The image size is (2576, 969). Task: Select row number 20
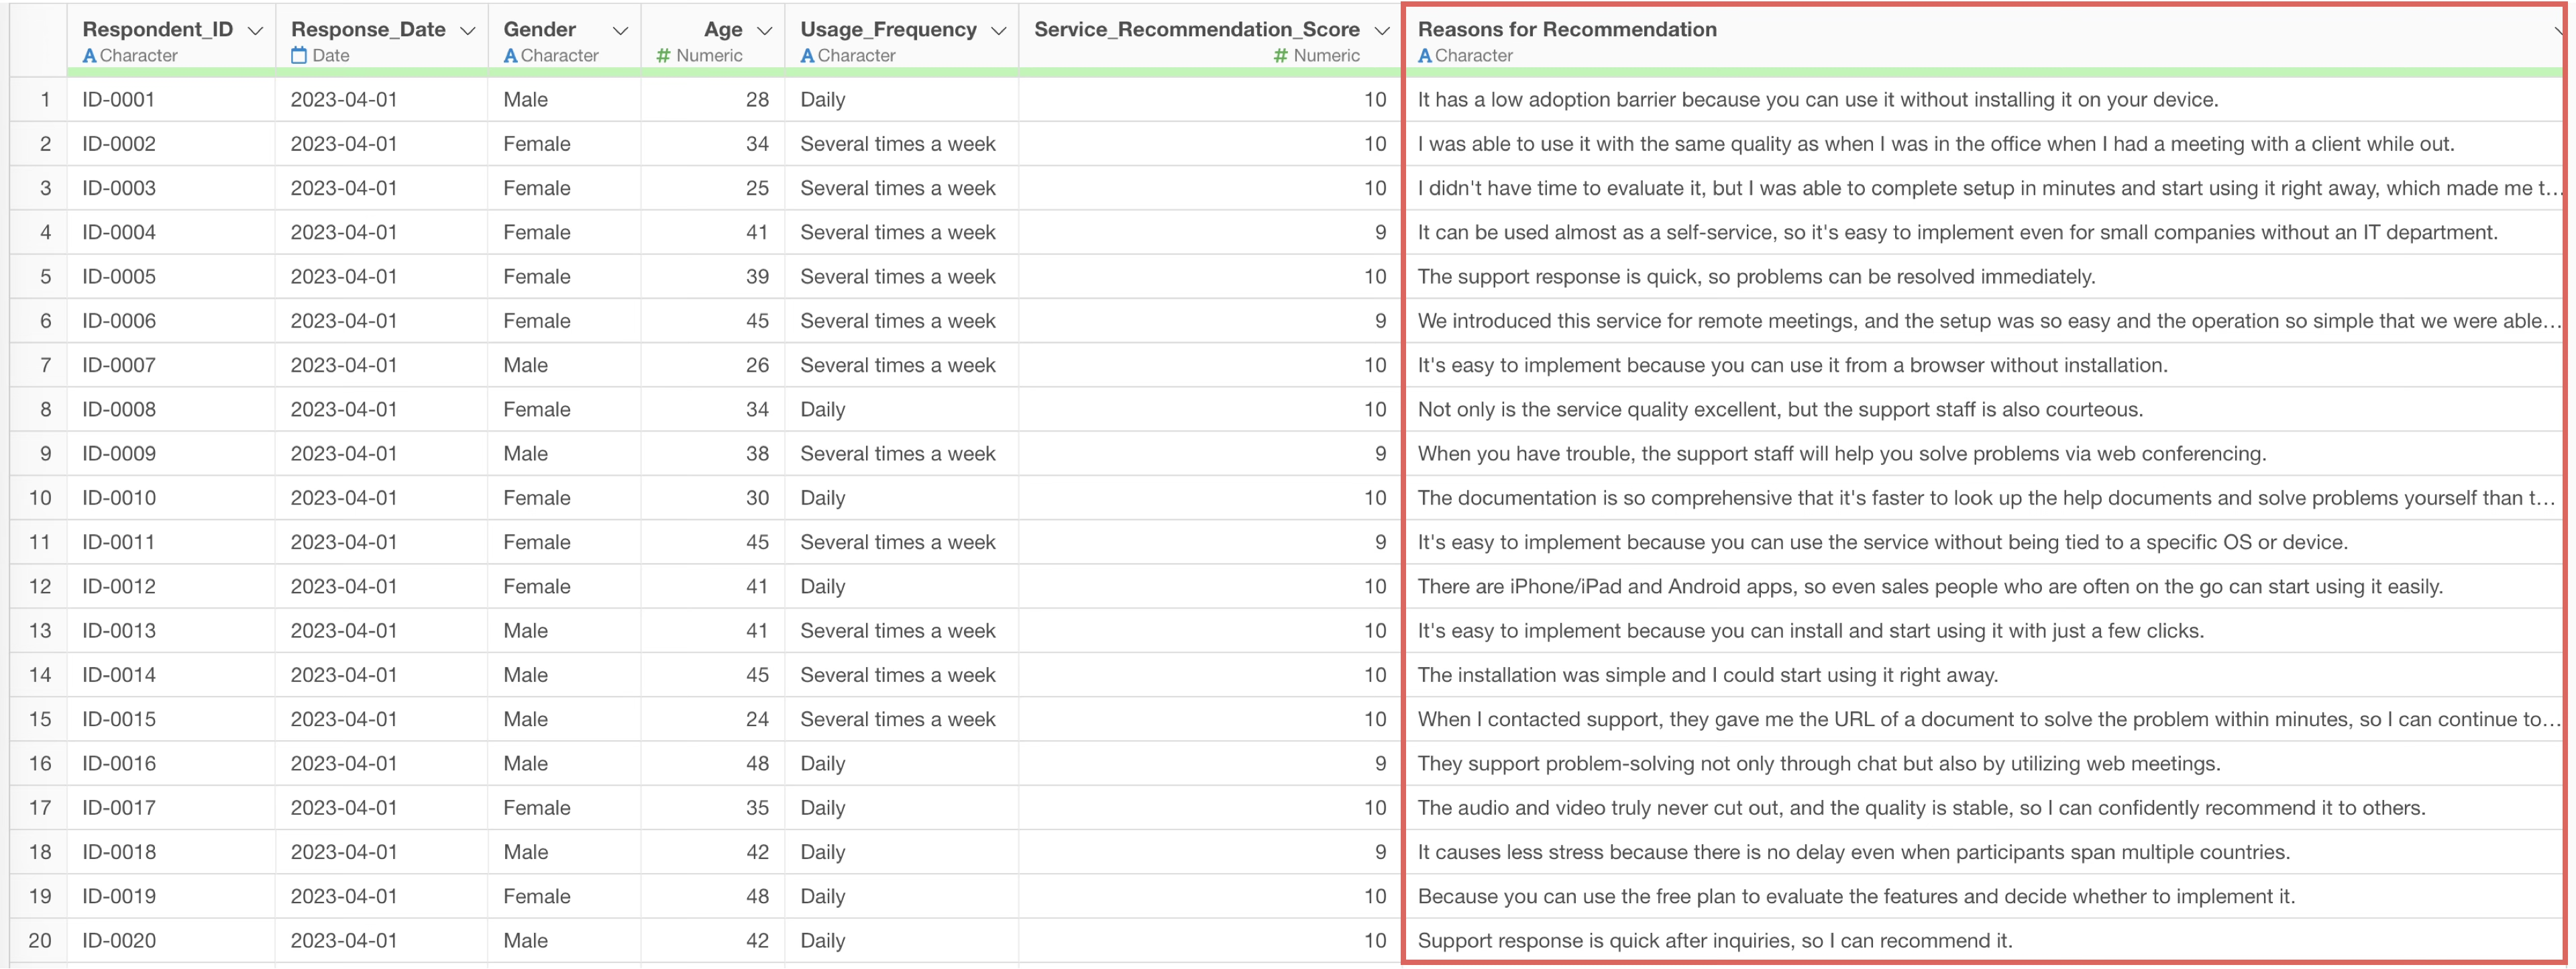coord(40,941)
